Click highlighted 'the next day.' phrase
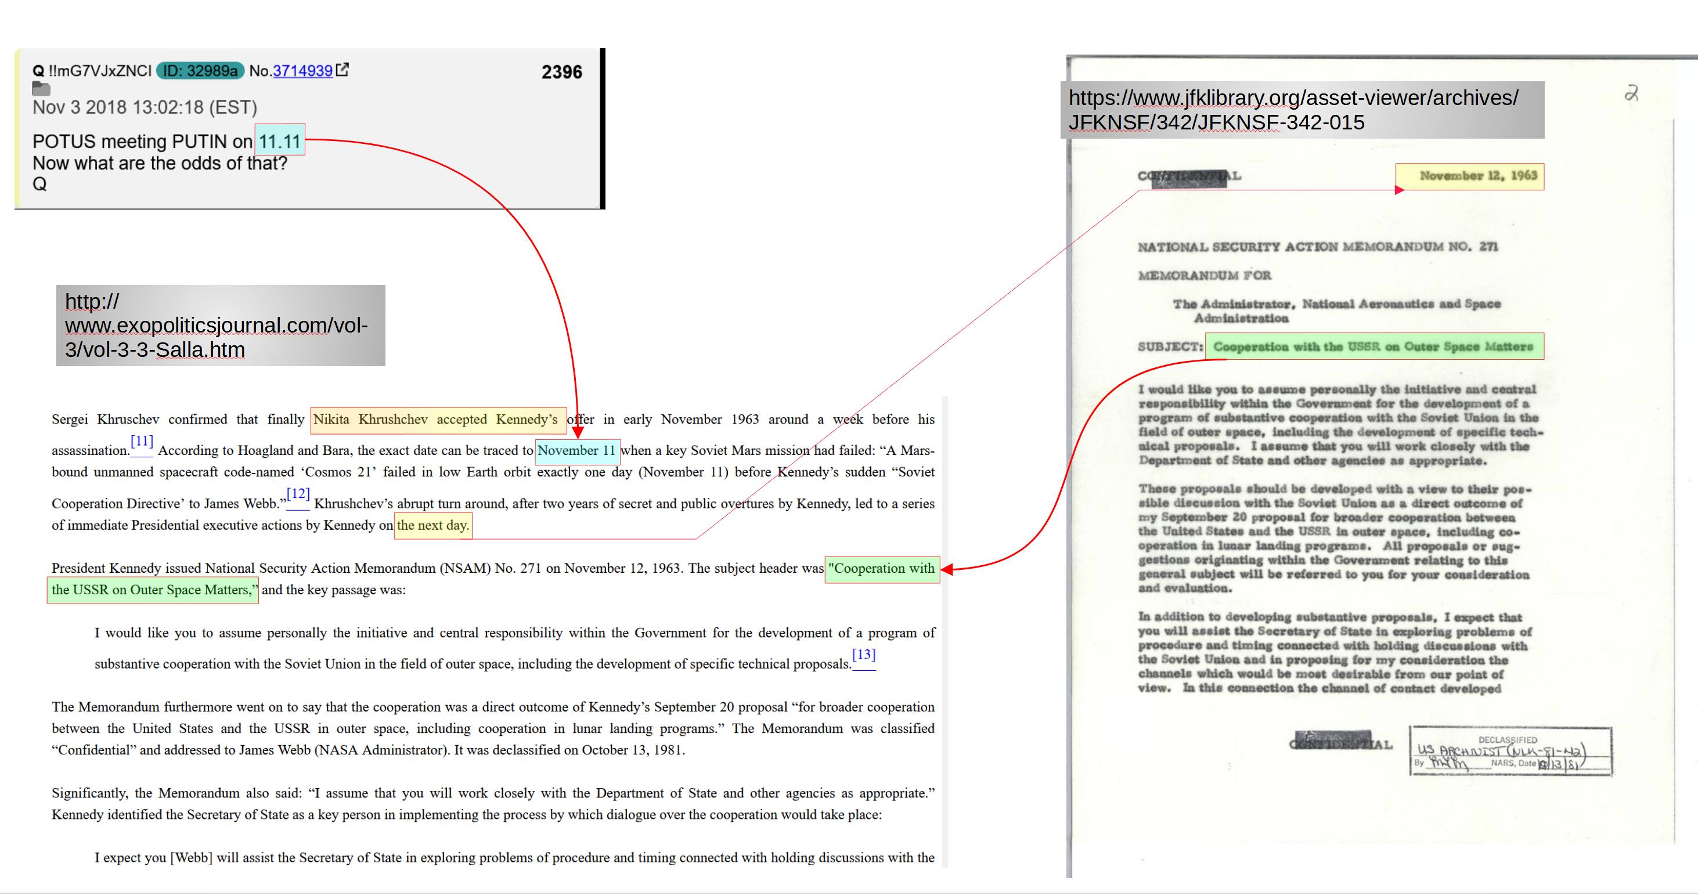Viewport: 1698px width, 896px height. tap(433, 526)
